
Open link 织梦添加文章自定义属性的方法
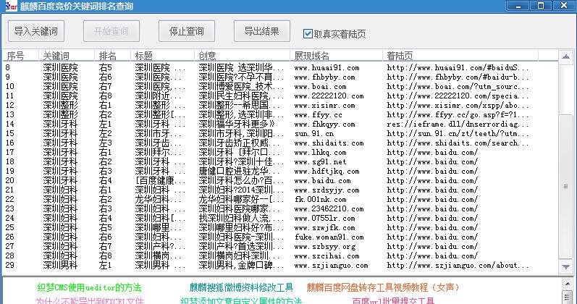[241, 300]
